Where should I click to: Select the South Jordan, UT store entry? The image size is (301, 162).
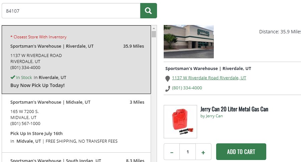click(76, 157)
